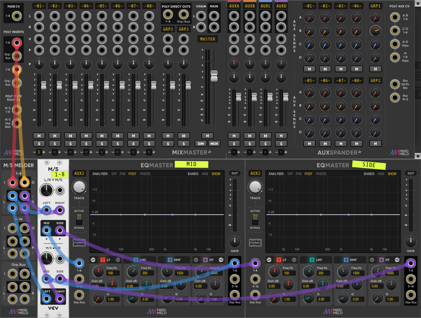Image resolution: width=421 pixels, height=318 pixels.
Task: Flip the ACTIVE/BYPASS switch on MID EQMaster
Action: pyautogui.click(x=79, y=219)
